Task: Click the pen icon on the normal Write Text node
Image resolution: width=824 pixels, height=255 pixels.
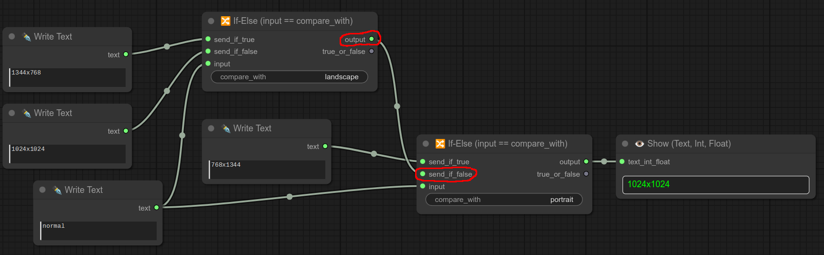Action: point(57,190)
